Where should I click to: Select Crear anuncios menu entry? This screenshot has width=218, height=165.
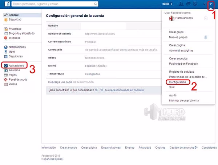(178, 59)
